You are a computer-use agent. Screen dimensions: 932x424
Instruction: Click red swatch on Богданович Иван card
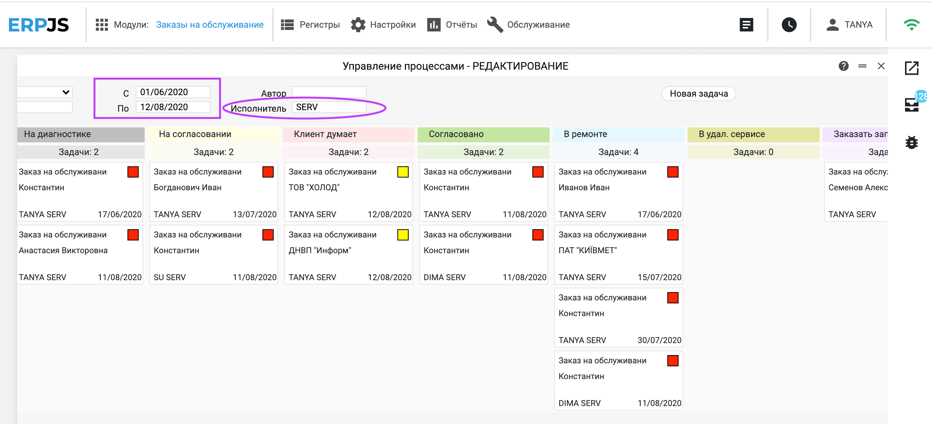point(268,172)
